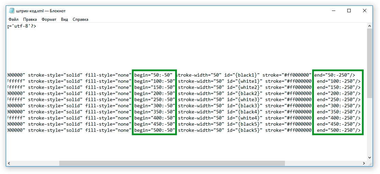This screenshot has height=174, width=380.
Task: Click the text end="450:-250"/>
Action: pos(339,124)
